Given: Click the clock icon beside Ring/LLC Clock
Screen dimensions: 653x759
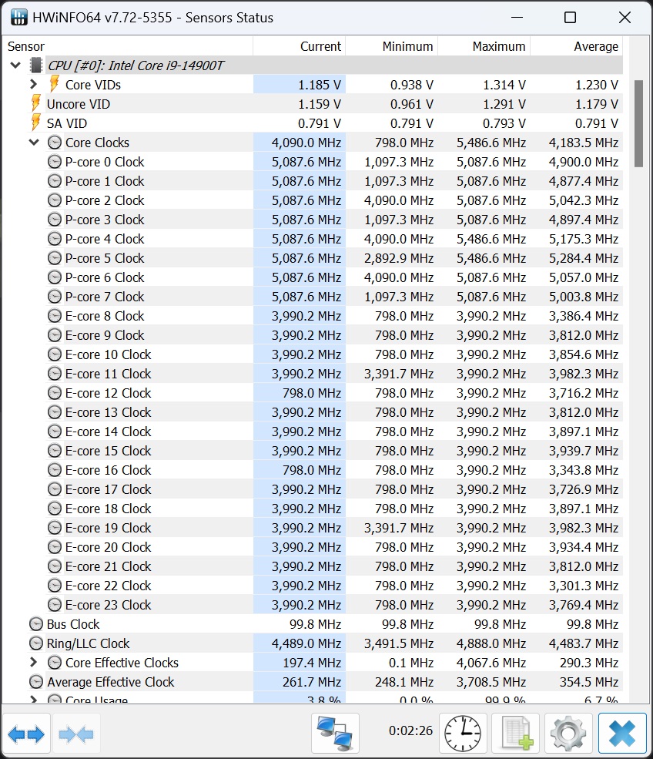Looking at the screenshot, I should pos(36,643).
